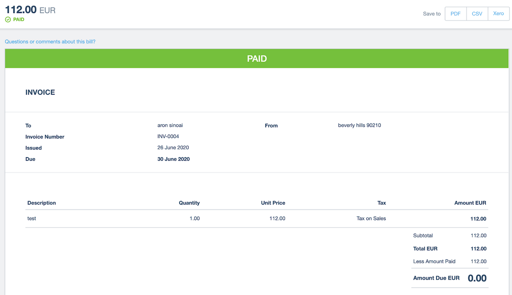The image size is (512, 295).
Task: Click the issued date 26 June 2020
Action: click(x=173, y=147)
